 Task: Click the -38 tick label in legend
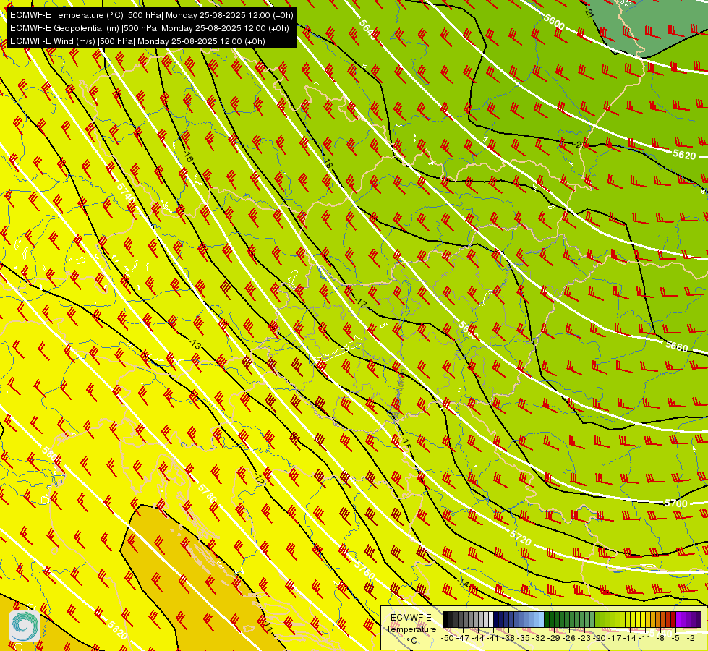[x=508, y=638]
